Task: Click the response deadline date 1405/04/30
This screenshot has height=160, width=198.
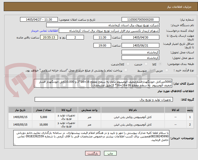Action: coord(140,37)
